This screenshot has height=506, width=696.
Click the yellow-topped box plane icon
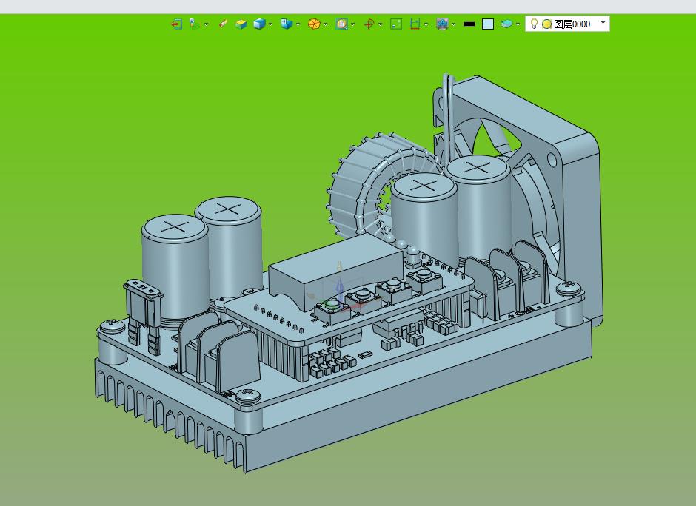coord(241,24)
